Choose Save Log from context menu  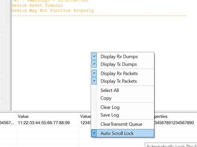[x=123, y=115]
